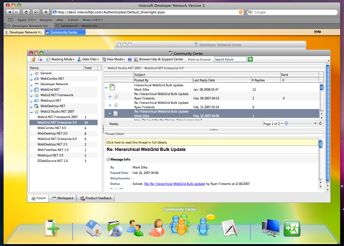Open the support agent headset icon in dock
The image size is (344, 246).
157,227
